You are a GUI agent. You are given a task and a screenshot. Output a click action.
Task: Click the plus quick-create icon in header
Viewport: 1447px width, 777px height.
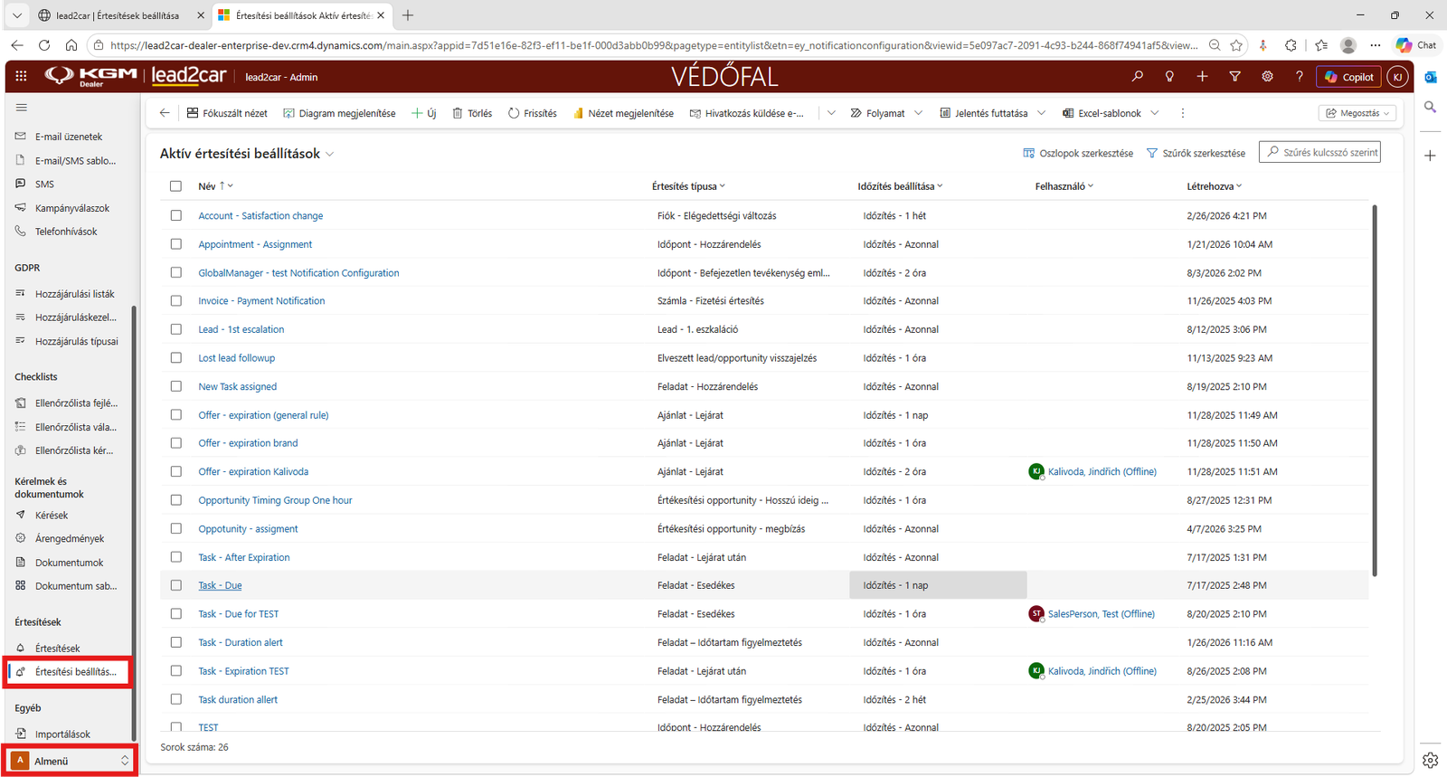coord(1202,77)
